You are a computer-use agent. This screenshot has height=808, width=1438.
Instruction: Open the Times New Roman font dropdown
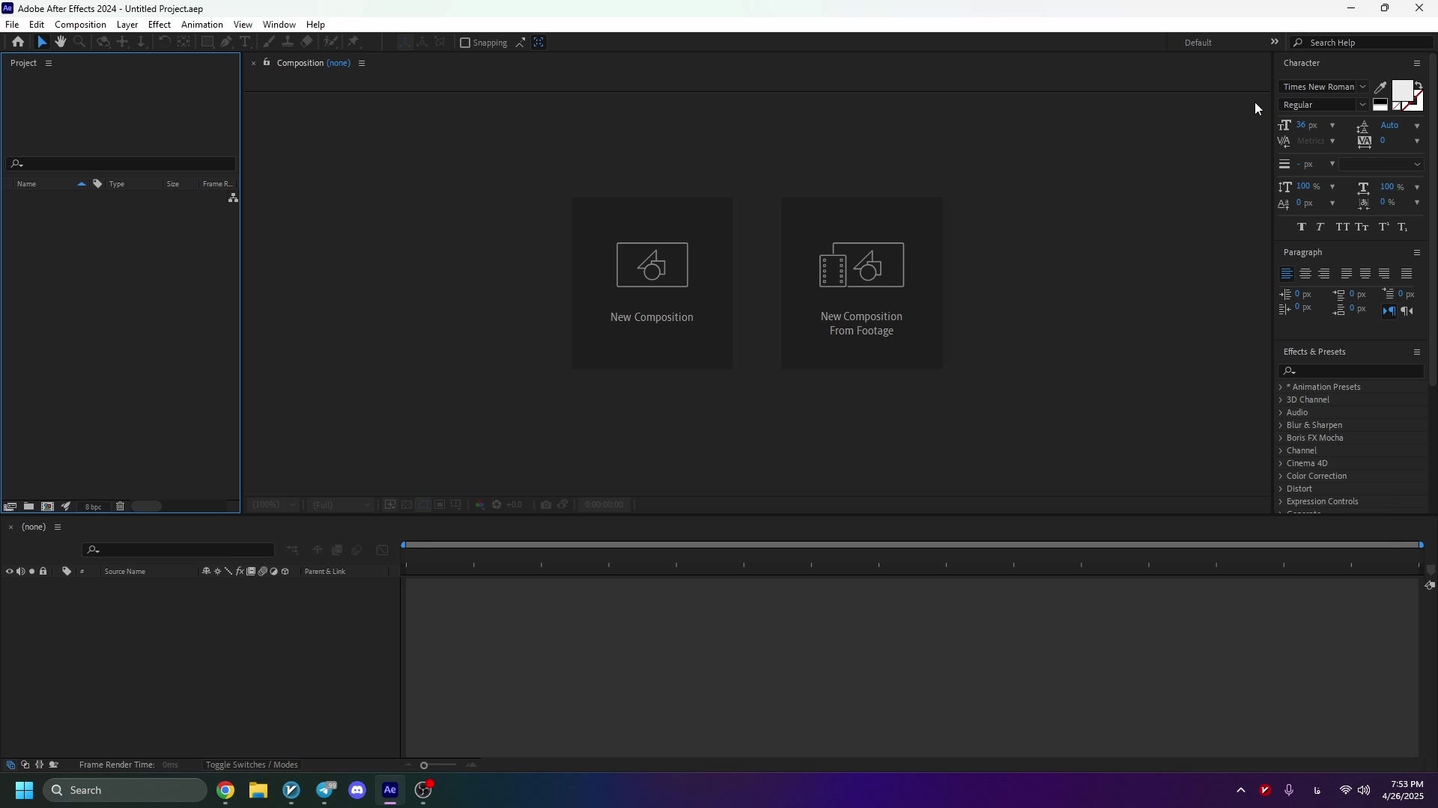1323,87
